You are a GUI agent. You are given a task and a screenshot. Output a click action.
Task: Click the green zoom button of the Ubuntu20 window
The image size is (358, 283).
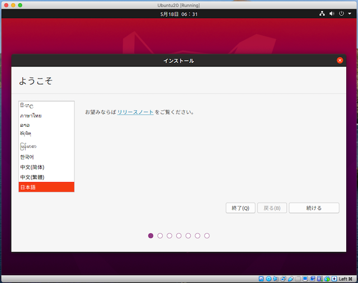(20, 5)
